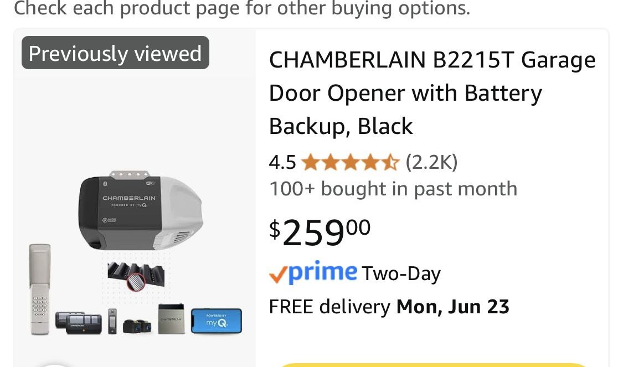Tap the remote controls in product photo
Viewport: 623px width, 367px height.
(x=79, y=322)
